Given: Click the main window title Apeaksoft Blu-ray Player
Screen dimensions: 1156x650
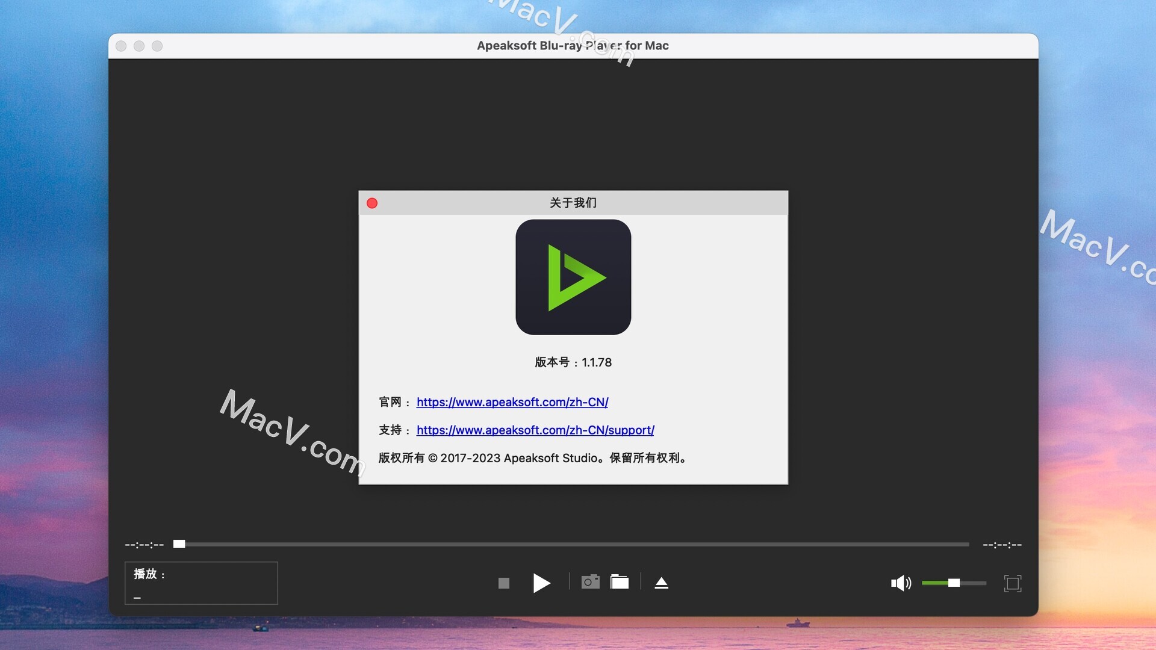Looking at the screenshot, I should (x=573, y=46).
